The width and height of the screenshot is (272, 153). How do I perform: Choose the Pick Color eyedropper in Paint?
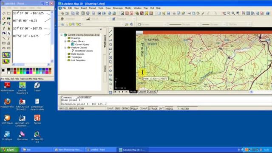point(4,23)
